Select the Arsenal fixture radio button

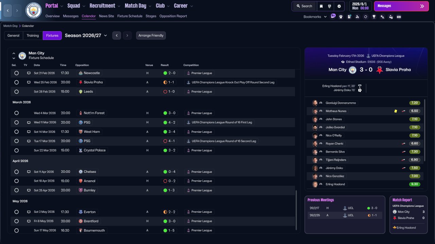(16, 181)
